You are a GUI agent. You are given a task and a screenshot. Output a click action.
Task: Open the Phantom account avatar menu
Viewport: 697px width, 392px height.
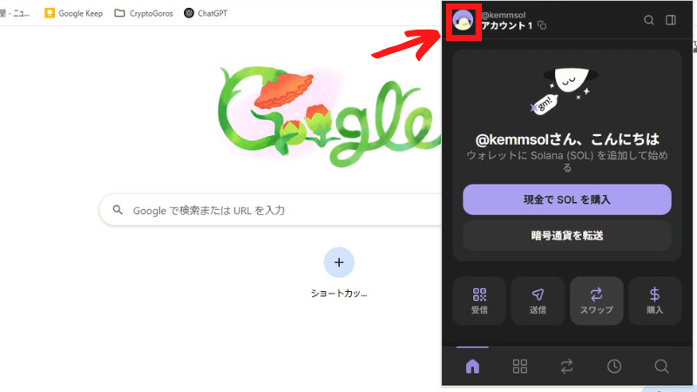click(463, 21)
